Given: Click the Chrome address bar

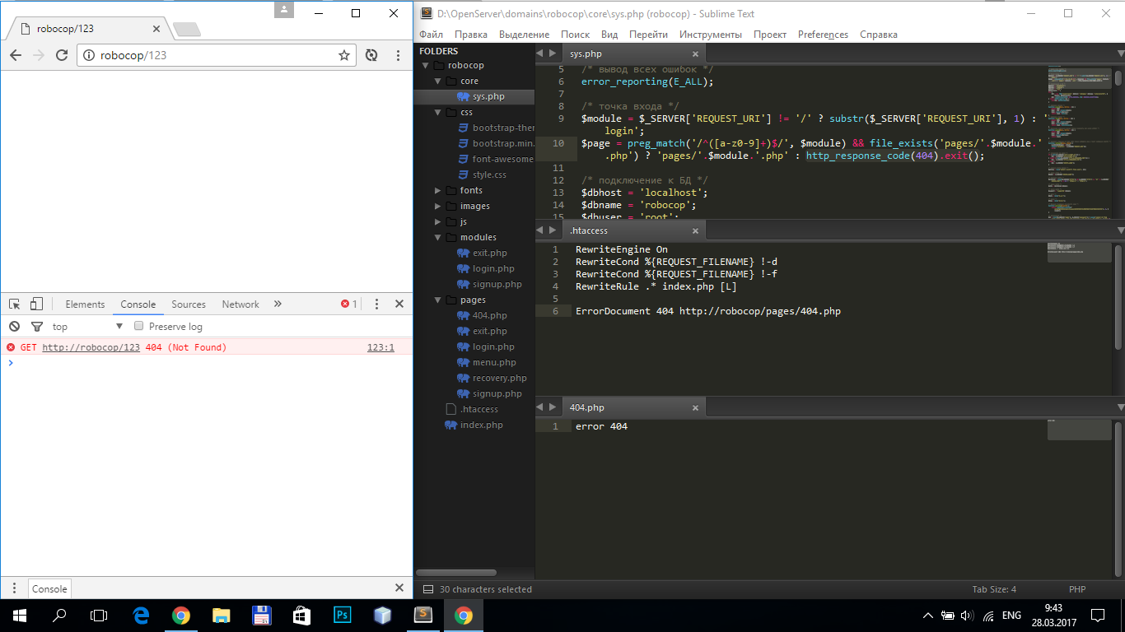Looking at the screenshot, I should pyautogui.click(x=214, y=55).
